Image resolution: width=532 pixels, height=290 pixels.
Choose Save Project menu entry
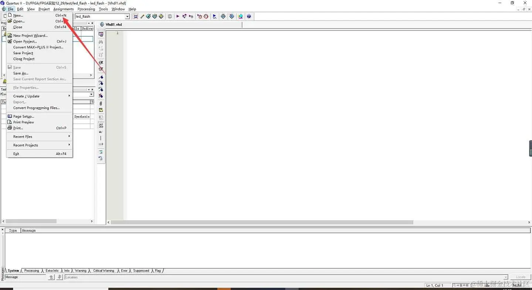pos(40,53)
